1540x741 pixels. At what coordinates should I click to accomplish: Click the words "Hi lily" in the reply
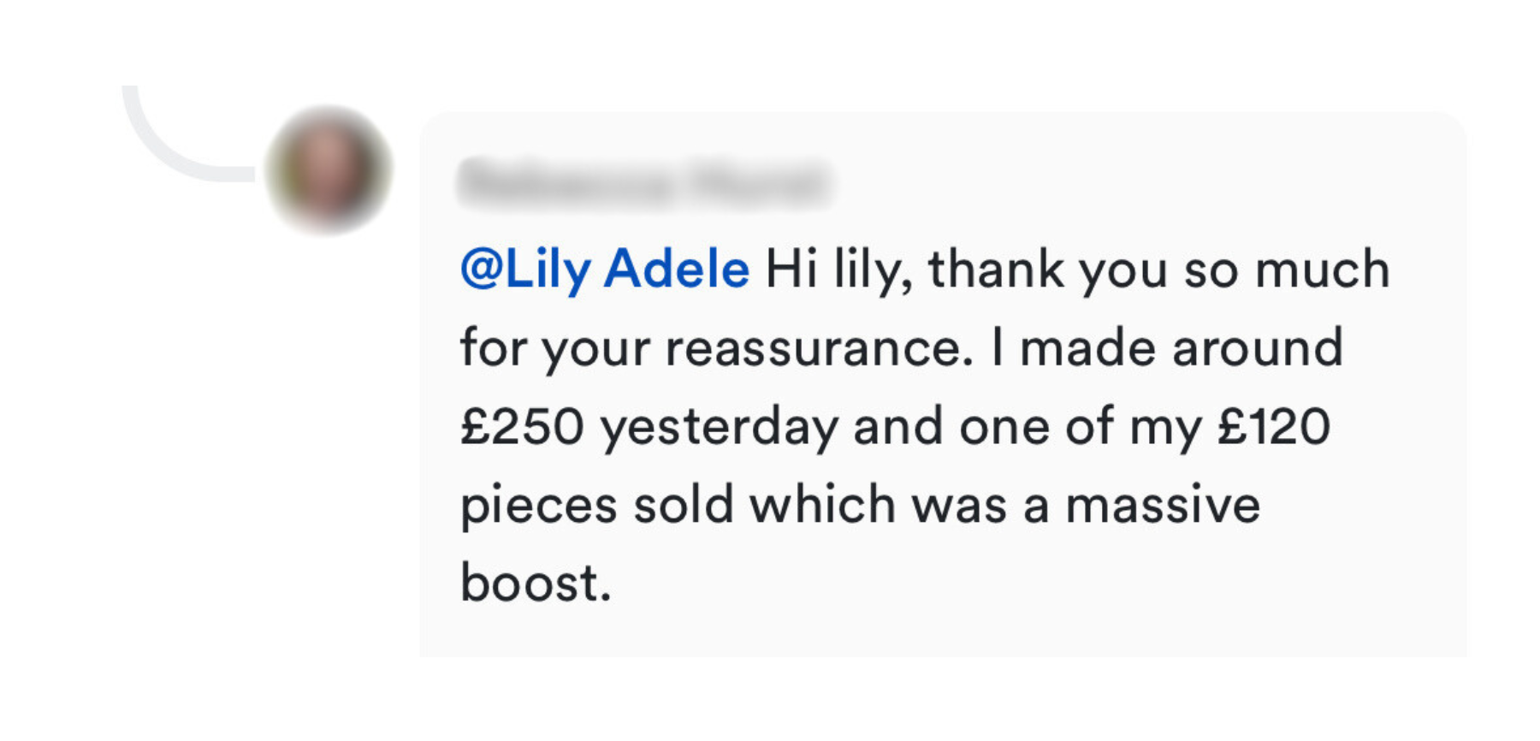point(834,270)
